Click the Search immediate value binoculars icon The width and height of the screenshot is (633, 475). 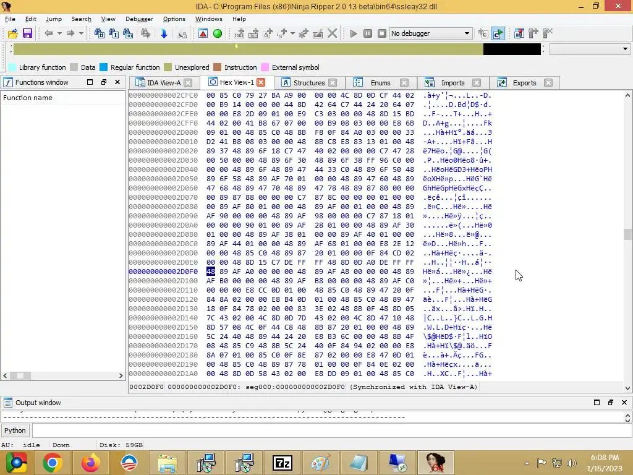click(x=99, y=33)
